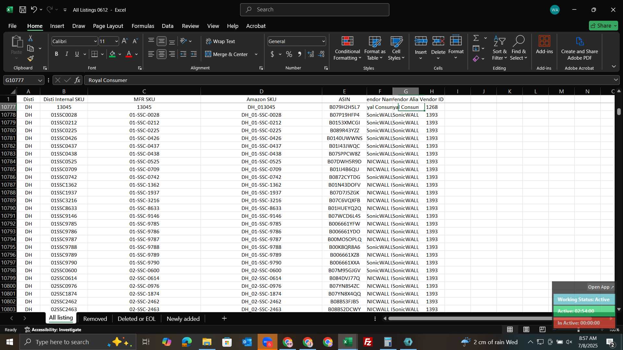Open the Insert ribbon tab

57,26
